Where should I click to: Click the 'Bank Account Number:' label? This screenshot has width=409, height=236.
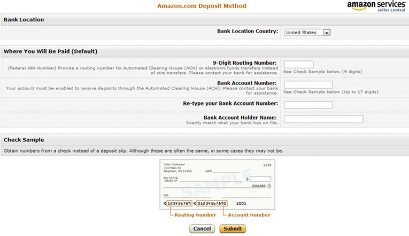click(x=247, y=83)
